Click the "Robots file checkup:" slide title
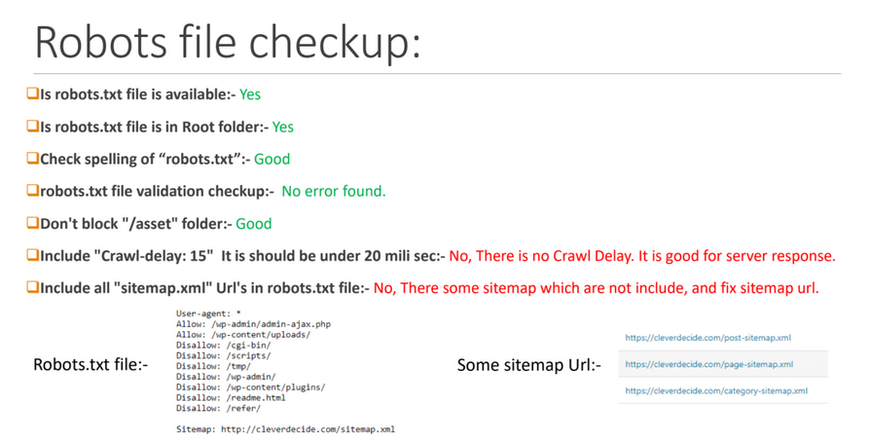The height and width of the screenshot is (441, 871). (x=227, y=43)
